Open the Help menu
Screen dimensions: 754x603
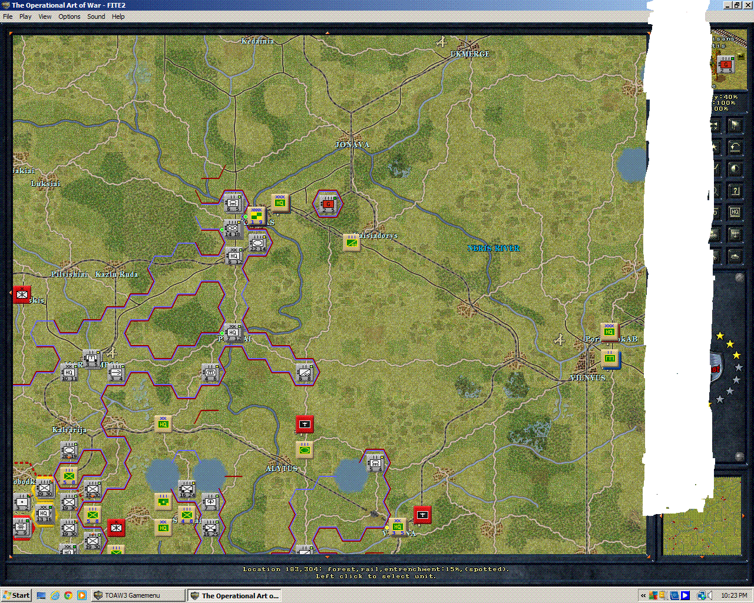(118, 16)
